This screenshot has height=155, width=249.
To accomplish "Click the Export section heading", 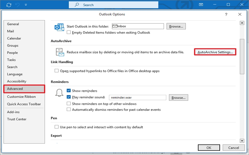I will (x=56, y=135).
